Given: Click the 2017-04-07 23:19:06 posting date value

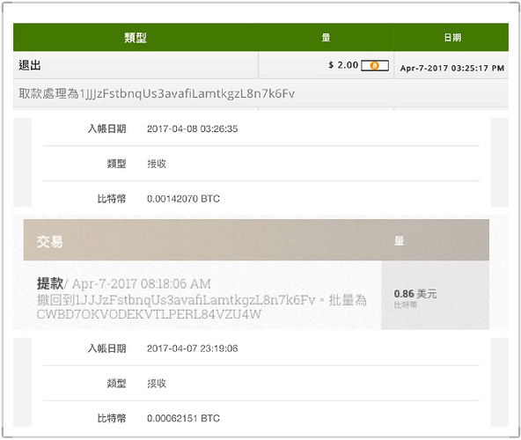Looking at the screenshot, I should coord(193,348).
